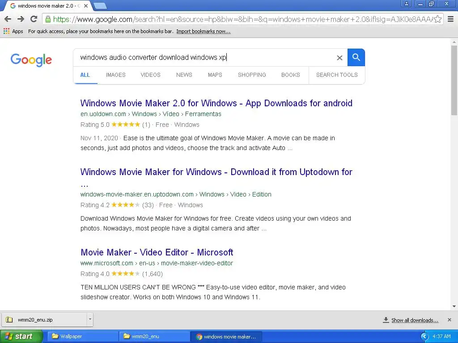Click the scrollbar up arrow
458x343 pixels.
point(454,42)
